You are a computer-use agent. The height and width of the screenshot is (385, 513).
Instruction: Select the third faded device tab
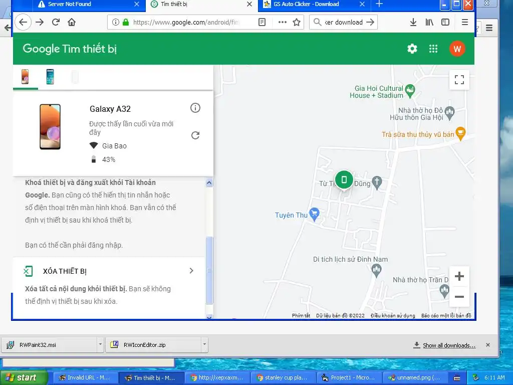(x=75, y=77)
